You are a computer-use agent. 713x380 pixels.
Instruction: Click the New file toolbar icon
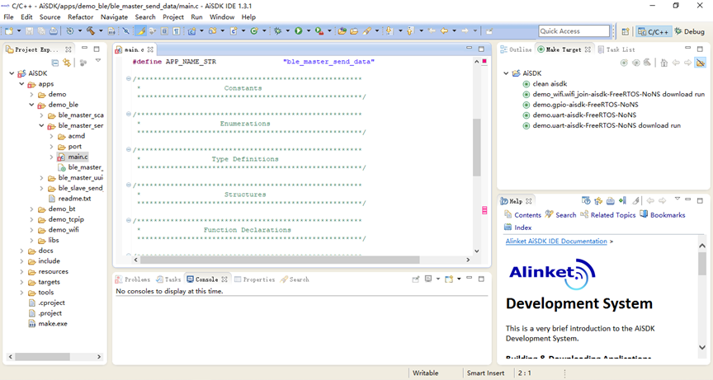point(9,30)
